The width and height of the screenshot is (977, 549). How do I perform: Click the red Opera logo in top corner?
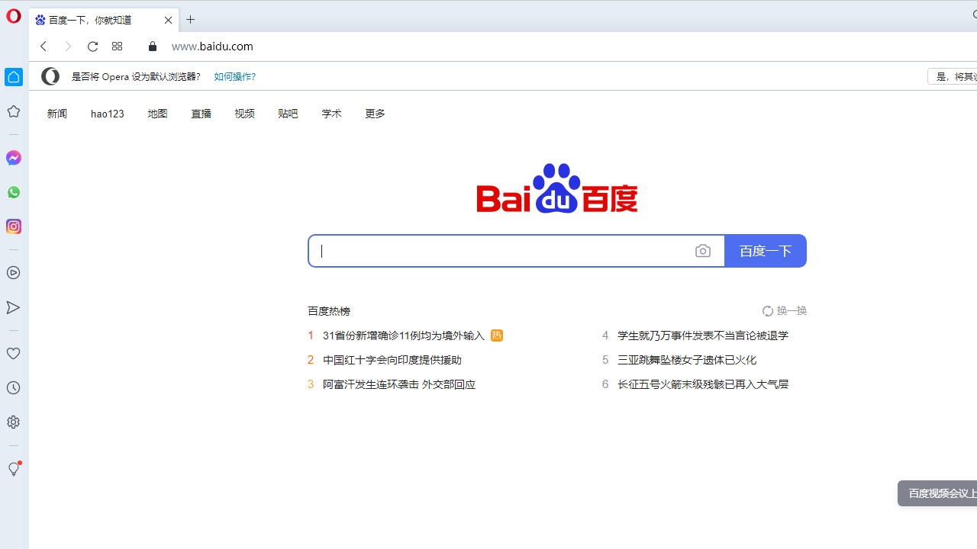[x=13, y=15]
